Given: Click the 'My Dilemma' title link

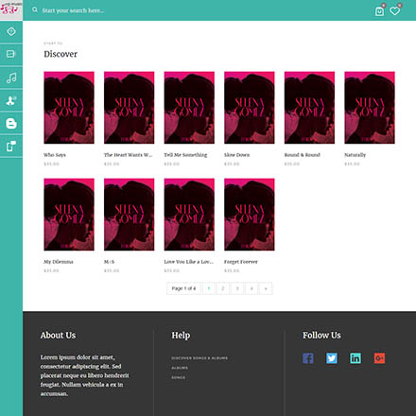Looking at the screenshot, I should [x=59, y=262].
